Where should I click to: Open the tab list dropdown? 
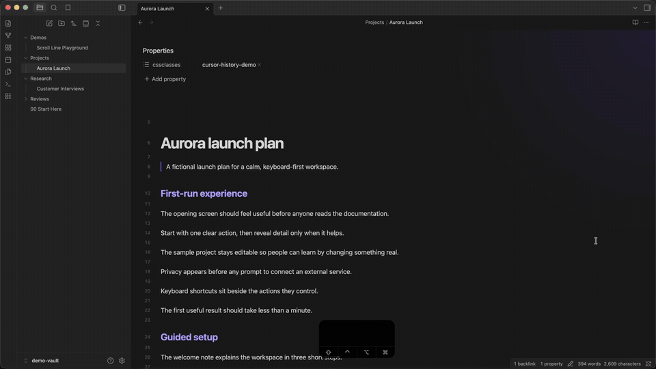click(635, 8)
